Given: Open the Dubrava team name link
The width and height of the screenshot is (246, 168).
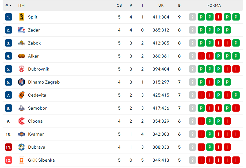Looking at the screenshot, I should (x=37, y=147).
